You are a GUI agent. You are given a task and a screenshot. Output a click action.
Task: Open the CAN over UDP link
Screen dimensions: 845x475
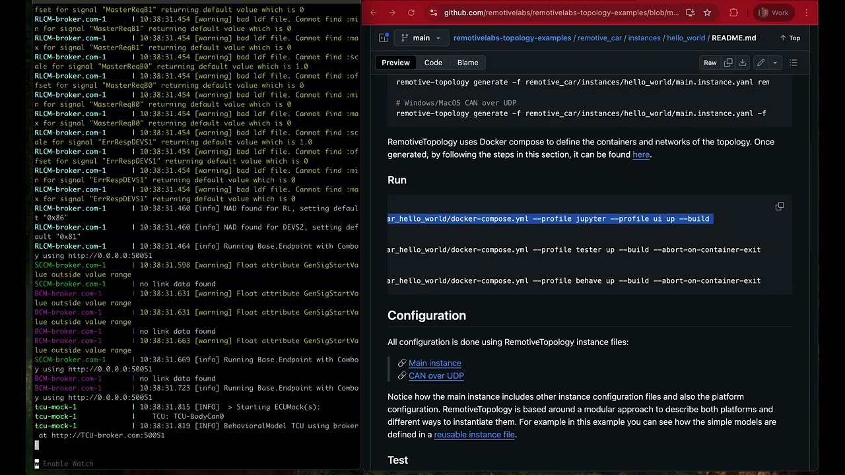click(436, 375)
